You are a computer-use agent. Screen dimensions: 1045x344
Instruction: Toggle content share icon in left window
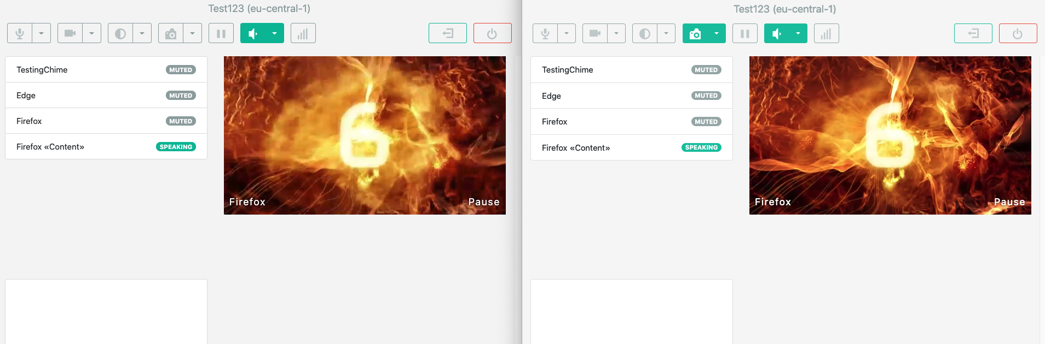pos(171,33)
